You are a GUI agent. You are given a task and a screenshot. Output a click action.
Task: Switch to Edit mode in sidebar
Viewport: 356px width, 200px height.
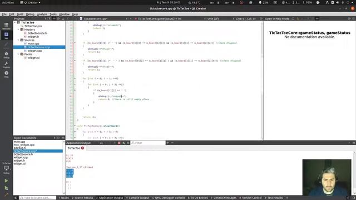(6, 36)
